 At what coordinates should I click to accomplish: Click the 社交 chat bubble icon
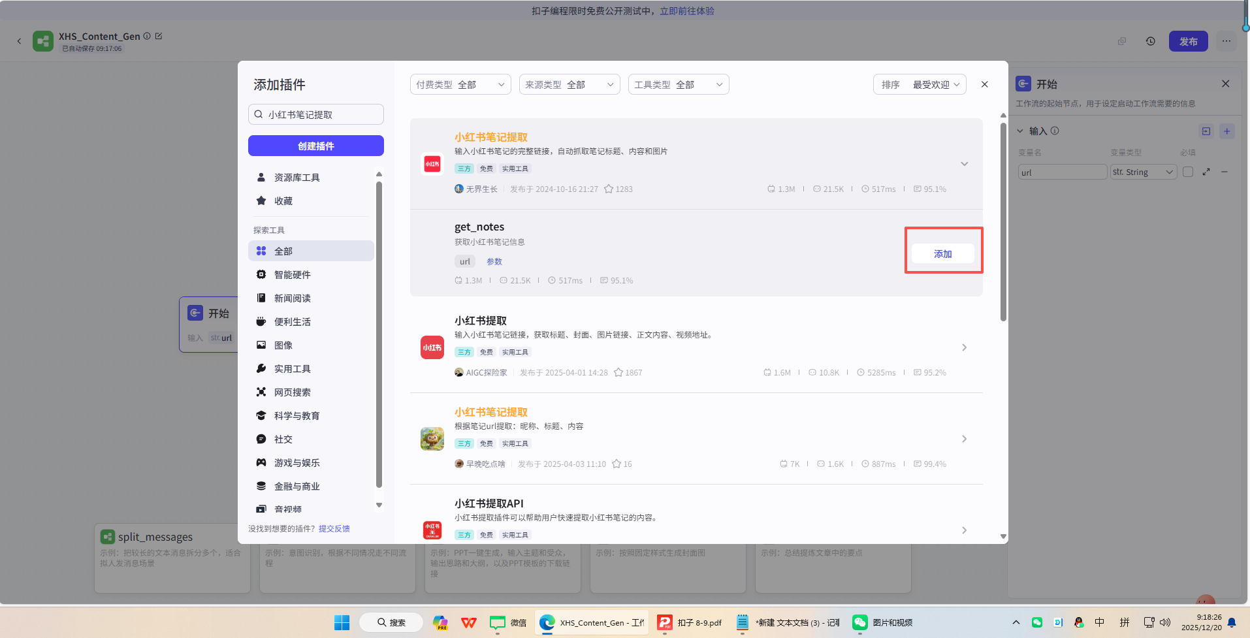click(x=261, y=439)
